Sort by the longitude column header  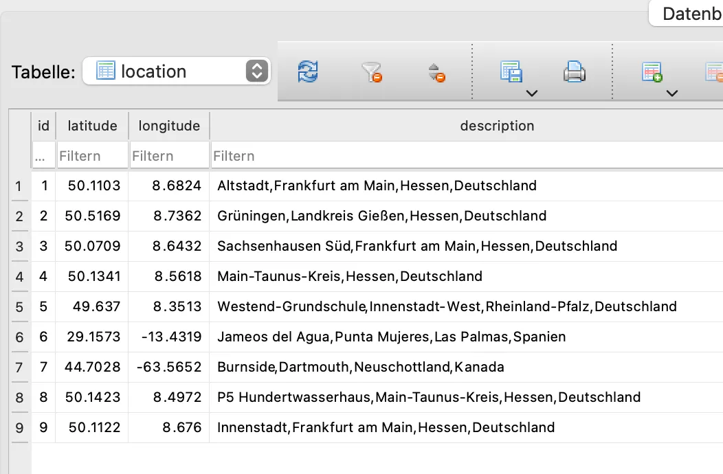click(x=169, y=126)
